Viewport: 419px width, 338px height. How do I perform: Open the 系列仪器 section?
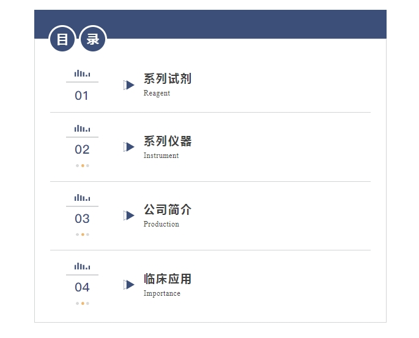168,141
